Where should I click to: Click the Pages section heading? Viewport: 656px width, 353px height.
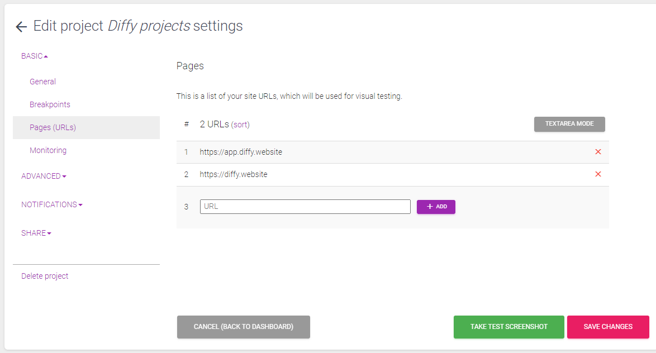pyautogui.click(x=190, y=66)
